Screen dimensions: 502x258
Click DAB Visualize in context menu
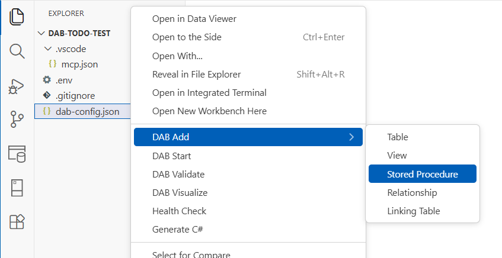point(180,193)
